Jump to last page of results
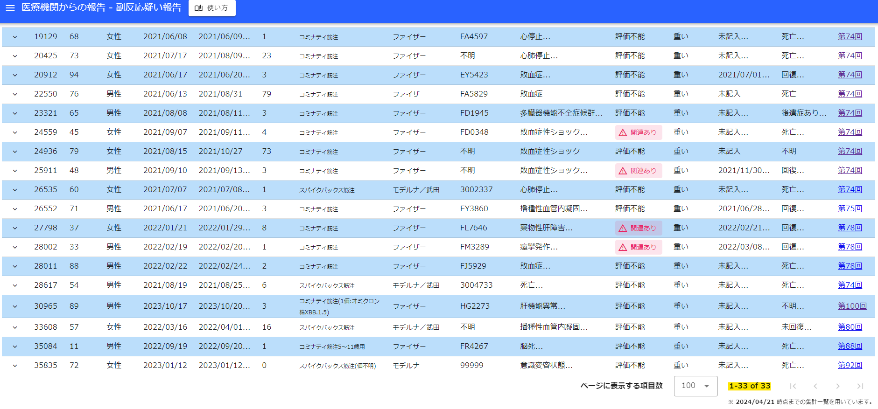Viewport: 878px width, 409px height. click(x=860, y=386)
